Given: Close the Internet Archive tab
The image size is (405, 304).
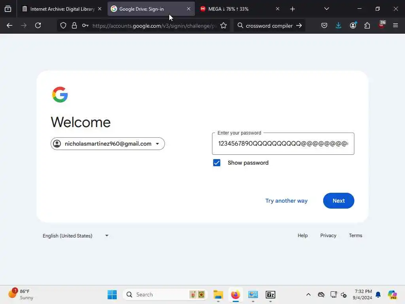Looking at the screenshot, I should pos(100,9).
